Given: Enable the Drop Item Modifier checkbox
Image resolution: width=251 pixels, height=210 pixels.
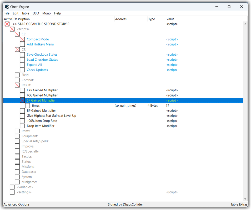Looking at the screenshot, I should (x=22, y=126).
